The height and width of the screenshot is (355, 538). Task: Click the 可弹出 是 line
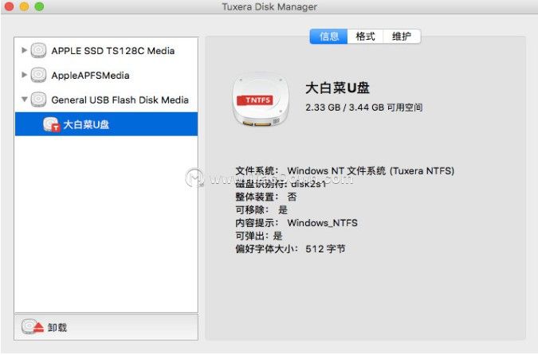[259, 236]
